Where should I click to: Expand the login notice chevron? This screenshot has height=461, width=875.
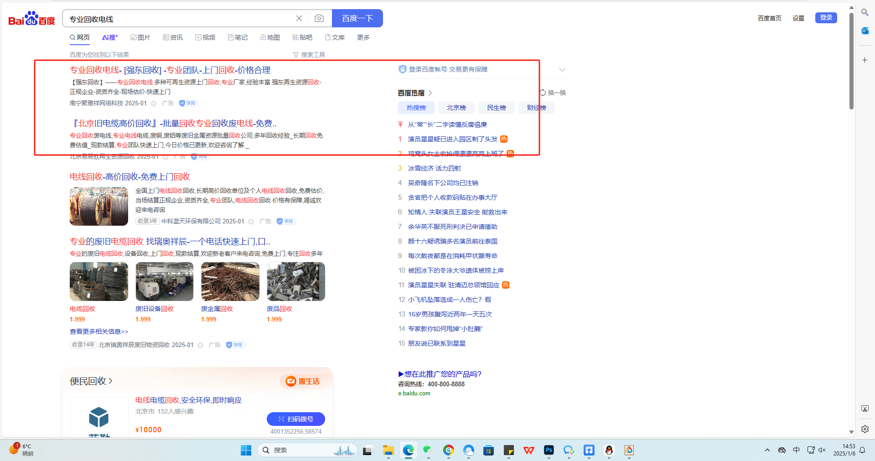coord(562,70)
